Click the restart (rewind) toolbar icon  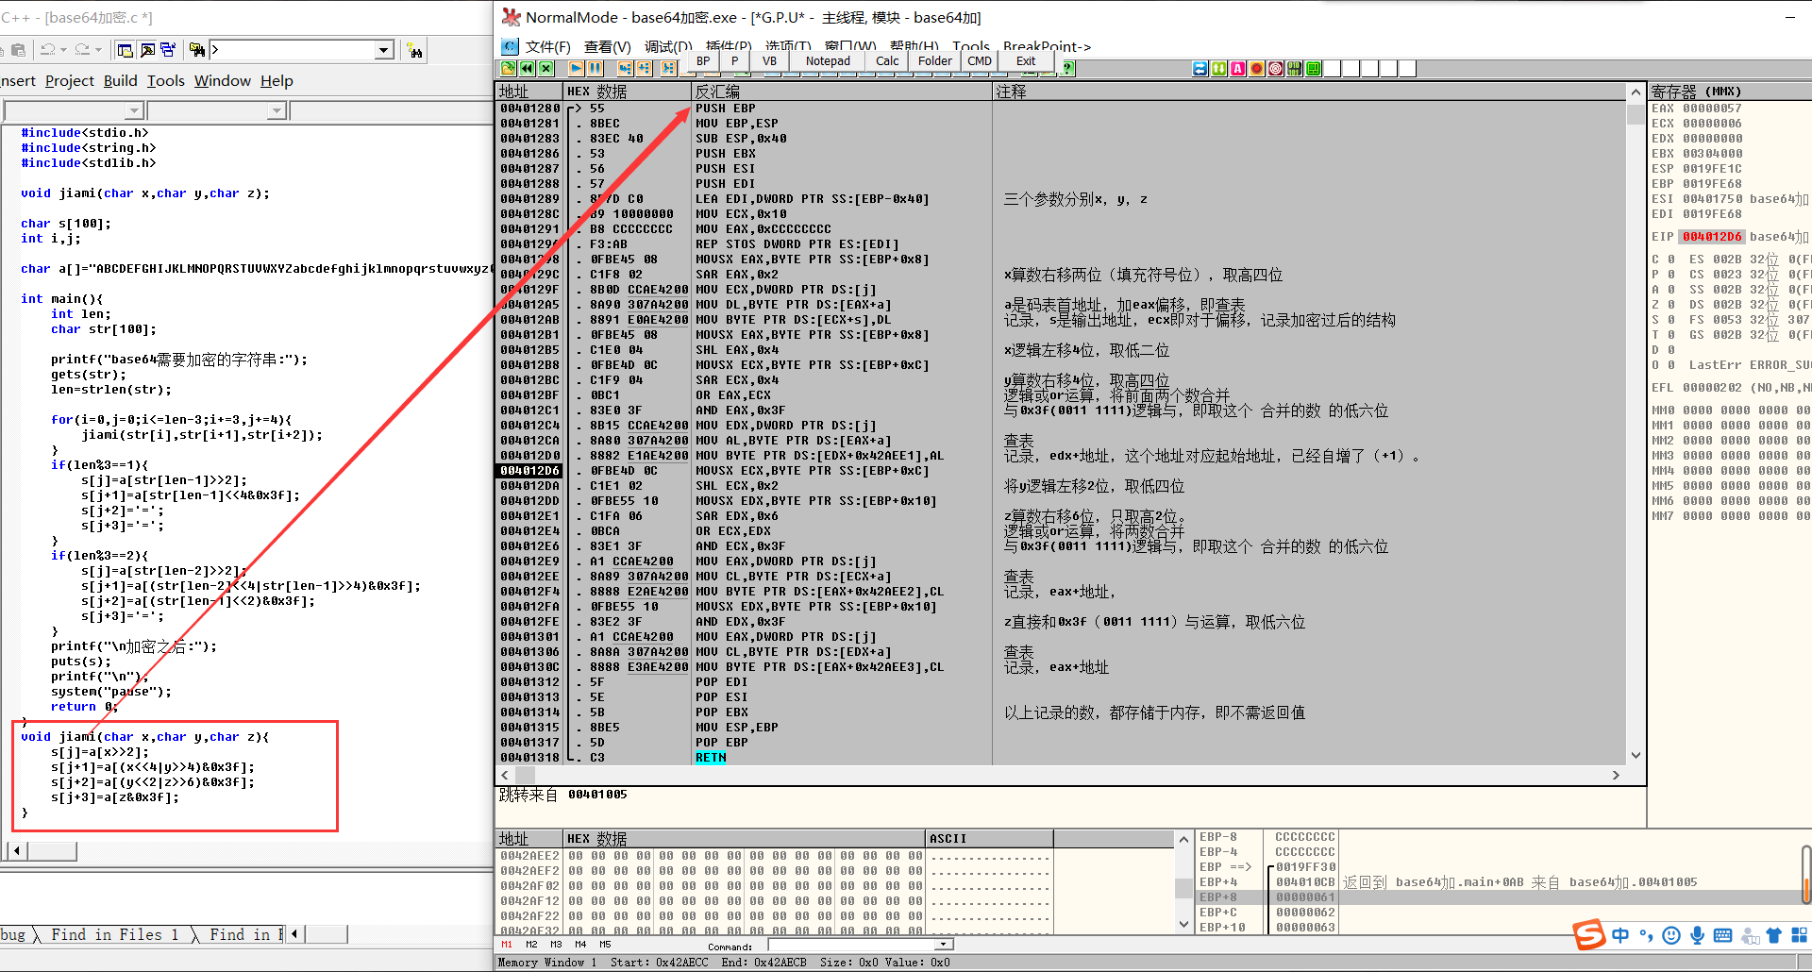(527, 68)
